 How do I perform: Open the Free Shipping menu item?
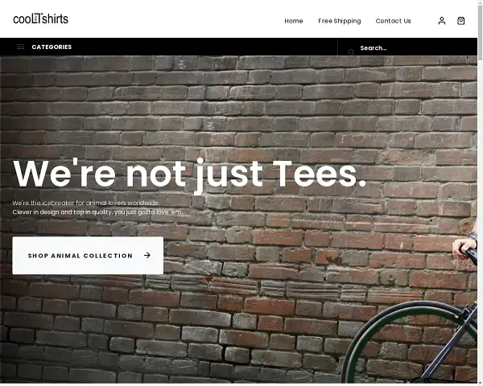click(x=340, y=21)
